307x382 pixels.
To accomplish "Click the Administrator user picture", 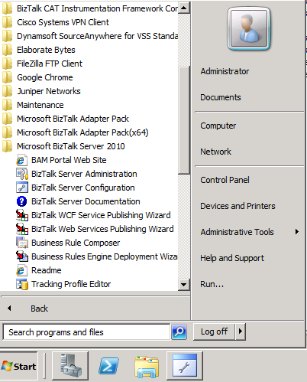I will tap(249, 28).
